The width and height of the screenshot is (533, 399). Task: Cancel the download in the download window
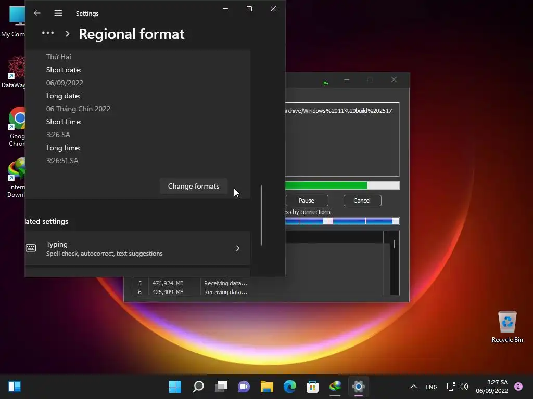point(362,201)
